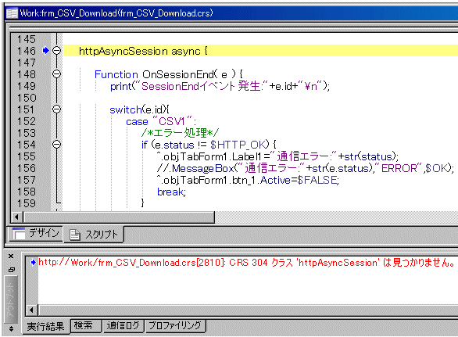This screenshot has height=337, width=458.
Task: Switch to the デザイン tab
Action: pyautogui.click(x=36, y=234)
